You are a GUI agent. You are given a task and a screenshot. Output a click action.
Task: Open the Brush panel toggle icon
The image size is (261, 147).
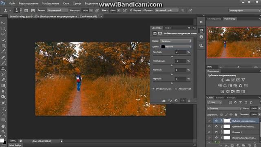point(26,11)
